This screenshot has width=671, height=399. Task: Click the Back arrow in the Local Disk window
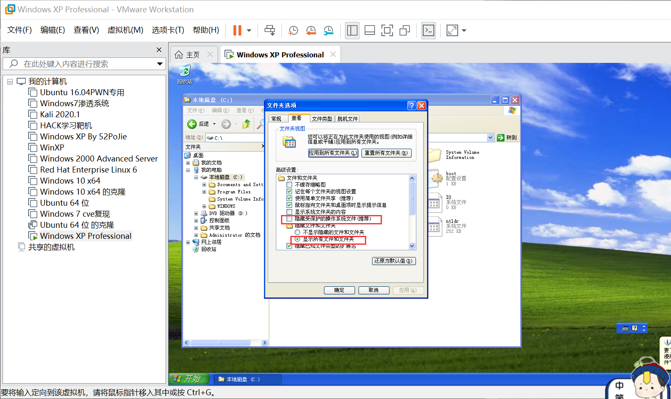(192, 124)
